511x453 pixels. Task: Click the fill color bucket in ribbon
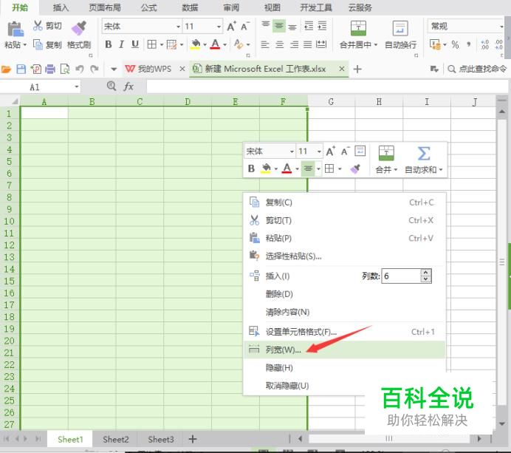pyautogui.click(x=196, y=44)
